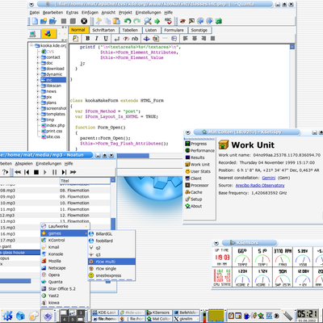The height and width of the screenshot is (323, 323).
Task: Launch foobillard from the games submenu
Action: tap(111, 241)
